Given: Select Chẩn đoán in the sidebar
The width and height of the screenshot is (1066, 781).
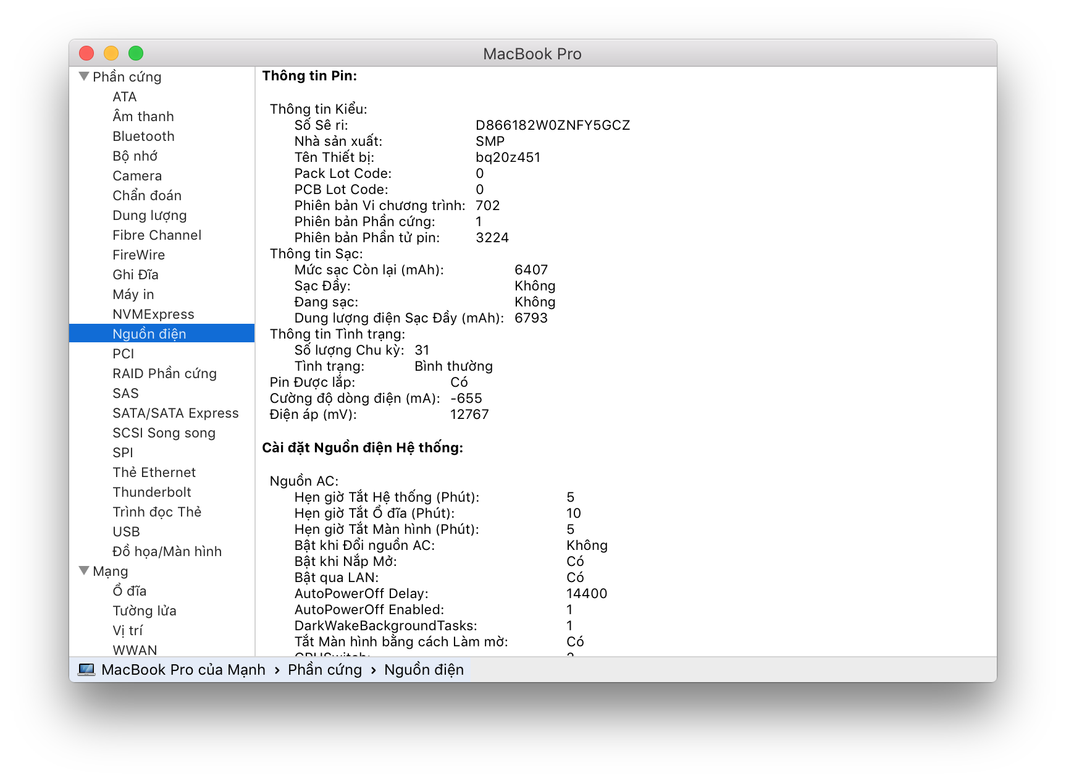Looking at the screenshot, I should pos(147,196).
